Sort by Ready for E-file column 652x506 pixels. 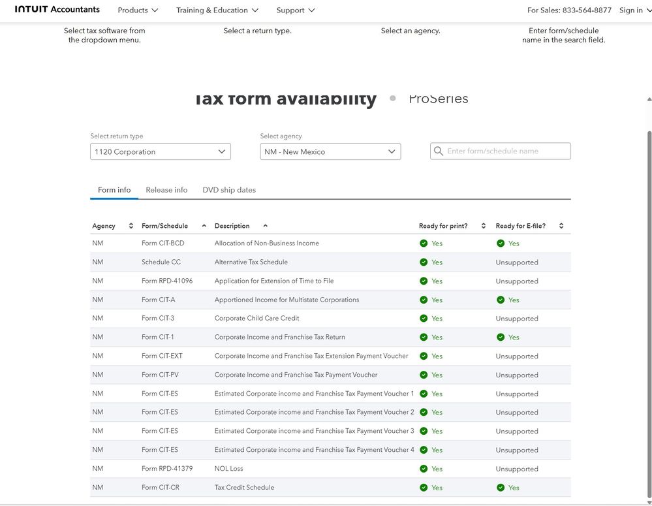tap(561, 226)
